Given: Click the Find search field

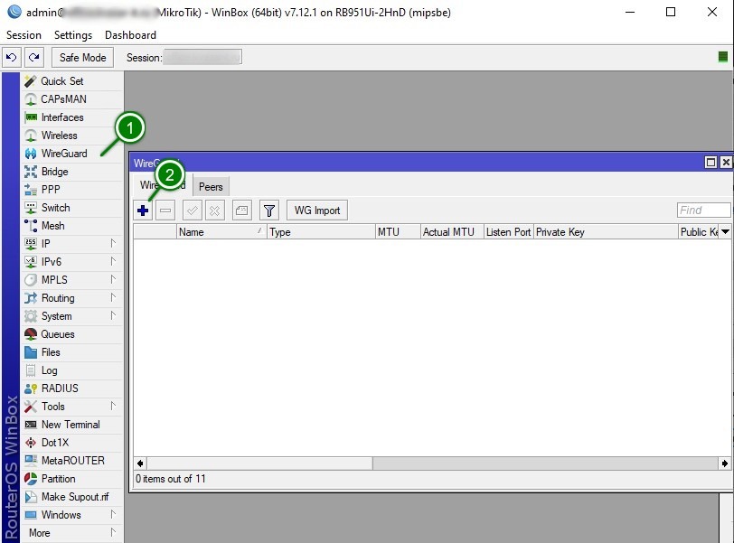Looking at the screenshot, I should pos(702,211).
